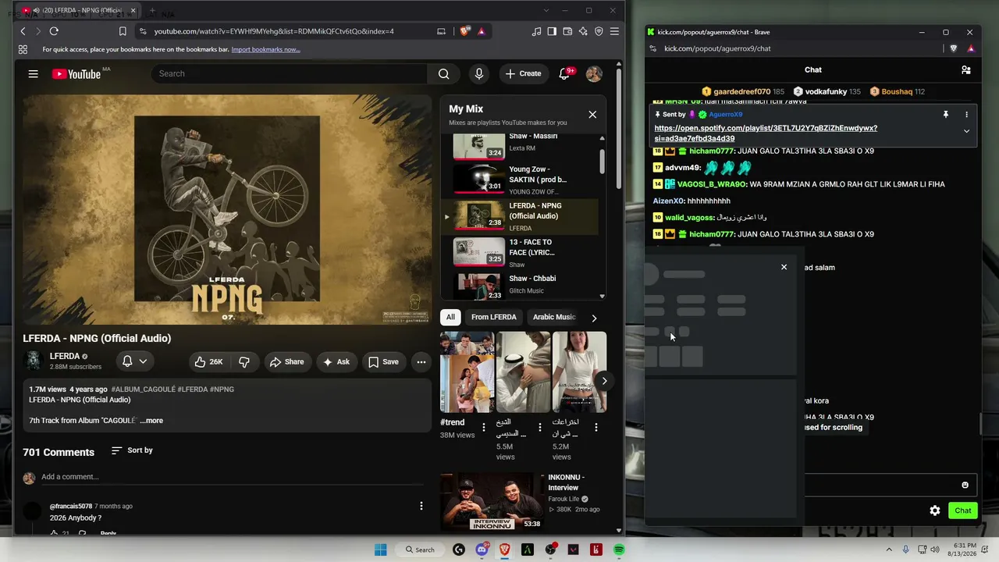Go to YouTube home via logo

(x=76, y=74)
